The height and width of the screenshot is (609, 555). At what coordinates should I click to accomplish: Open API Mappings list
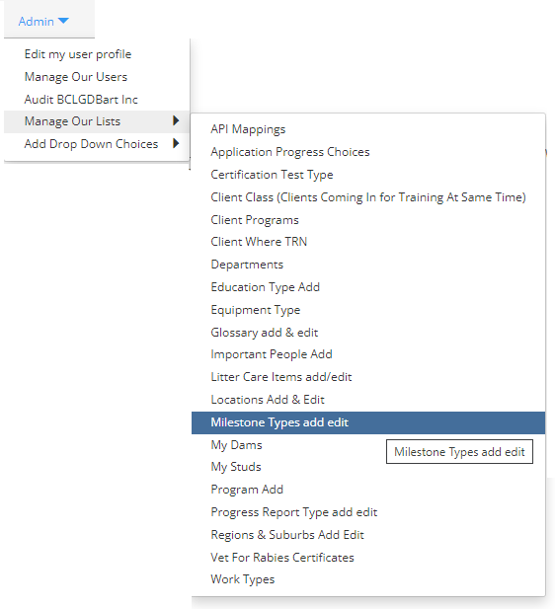point(248,129)
